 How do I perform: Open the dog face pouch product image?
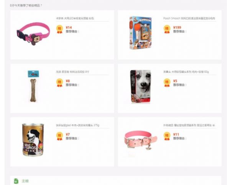[x=141, y=87]
